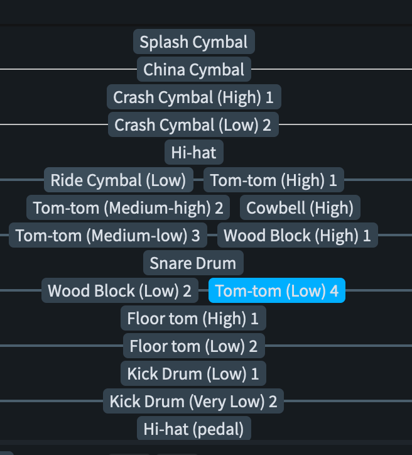Select Kick Drum (Low) 1
This screenshot has width=412, height=455.
tap(193, 374)
